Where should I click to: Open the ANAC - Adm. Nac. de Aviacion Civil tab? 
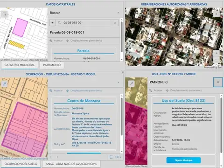pos(71,164)
